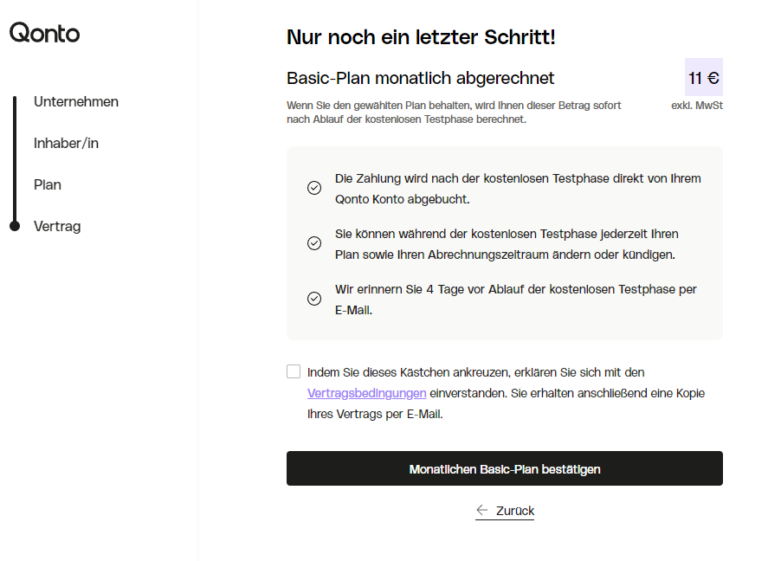Go back using the Zurück link

tap(514, 511)
